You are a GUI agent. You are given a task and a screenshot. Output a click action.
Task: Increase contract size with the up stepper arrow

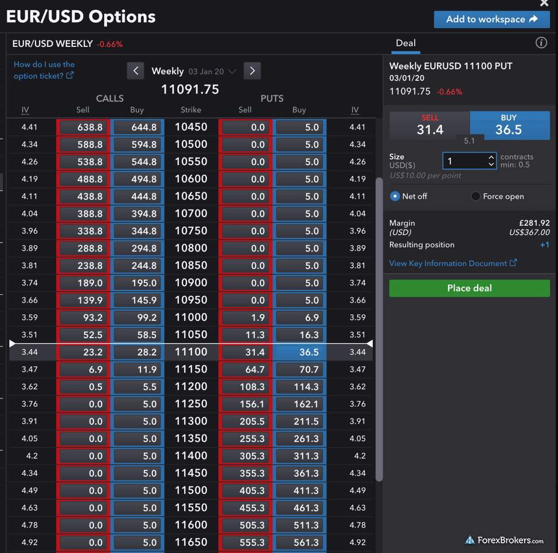click(491, 157)
